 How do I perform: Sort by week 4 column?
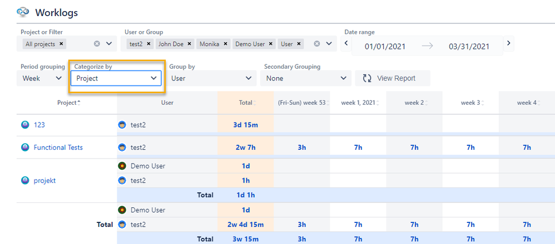[528, 103]
